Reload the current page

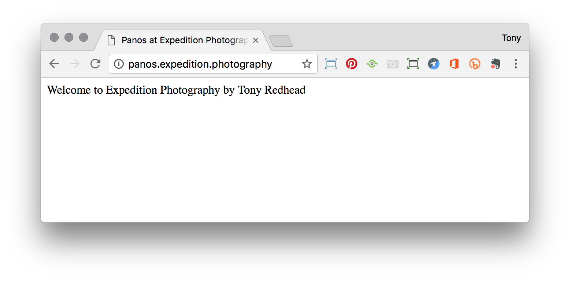[x=96, y=64]
